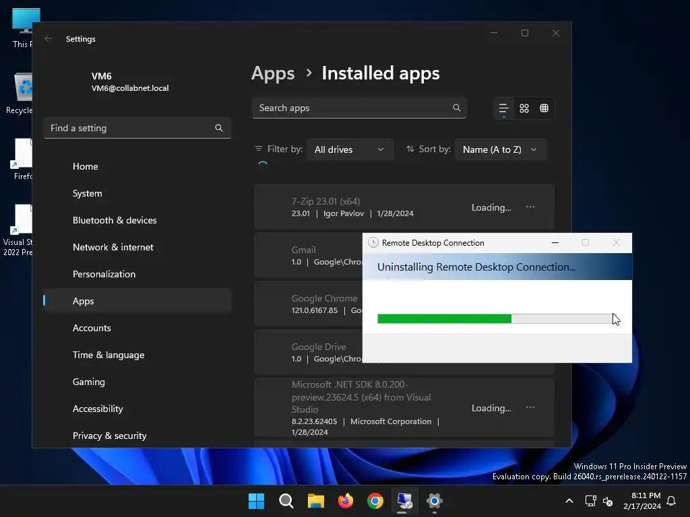
Task: Open the notifications bell icon
Action: coord(671,501)
